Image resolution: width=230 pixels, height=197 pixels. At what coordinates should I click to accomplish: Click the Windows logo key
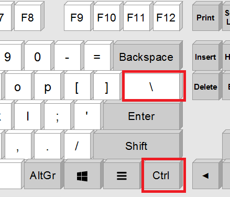tap(82, 174)
